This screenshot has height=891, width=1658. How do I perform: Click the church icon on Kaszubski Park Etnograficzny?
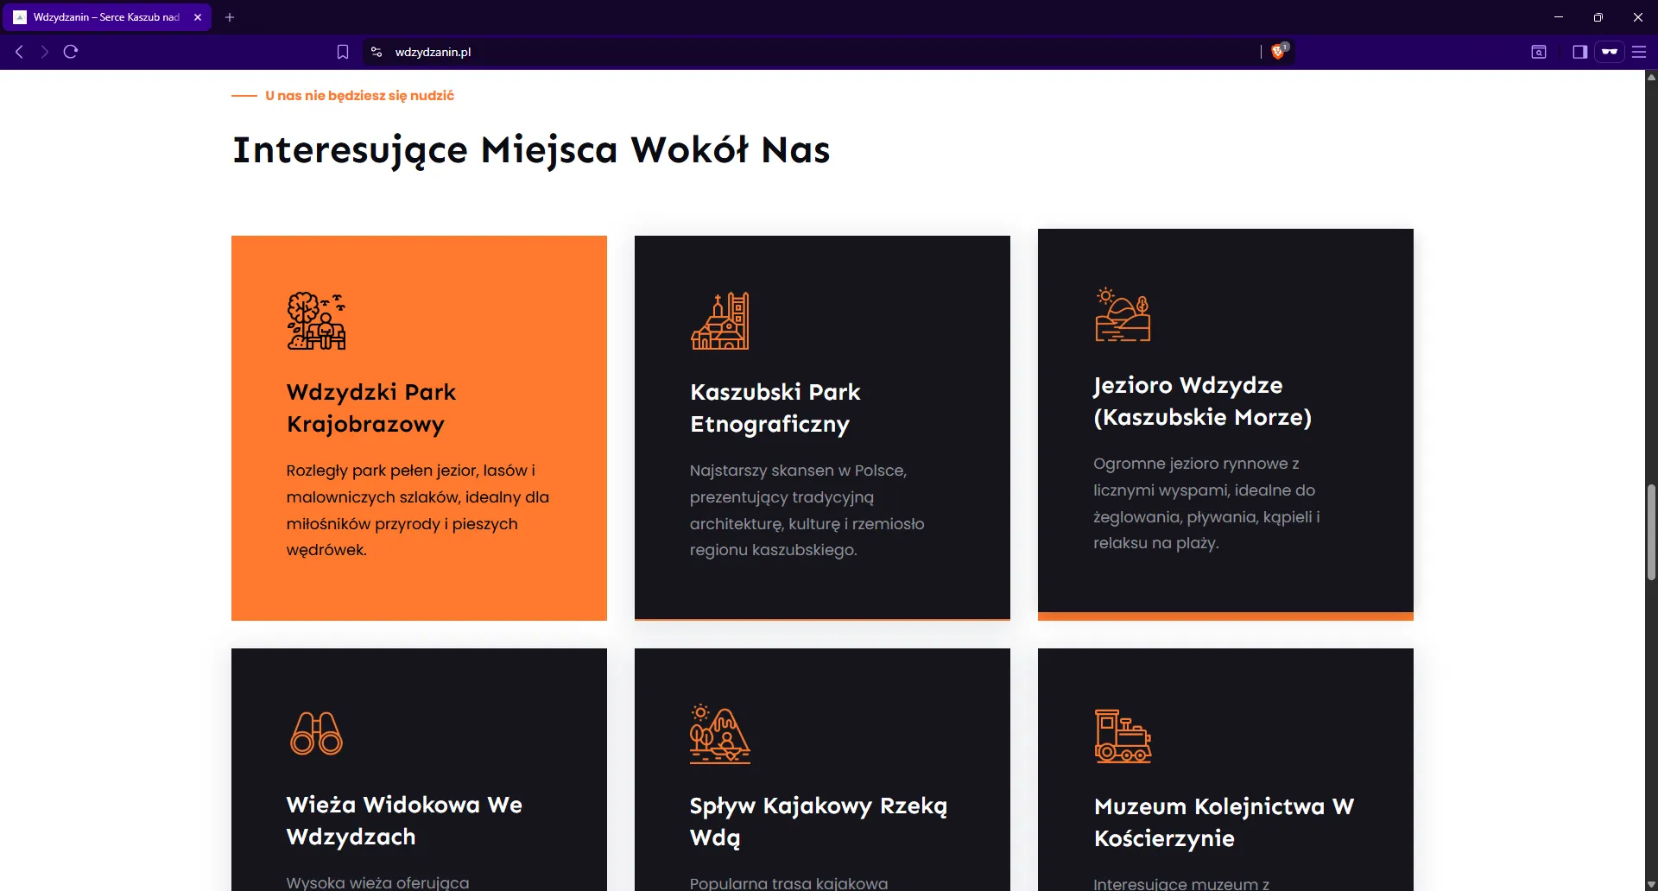click(x=722, y=320)
